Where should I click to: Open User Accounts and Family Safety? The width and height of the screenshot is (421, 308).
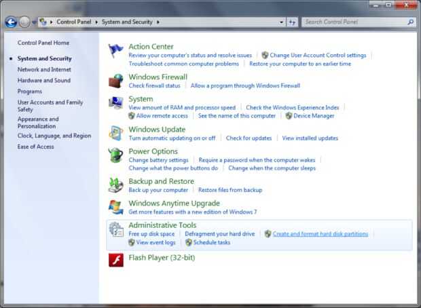click(x=50, y=106)
